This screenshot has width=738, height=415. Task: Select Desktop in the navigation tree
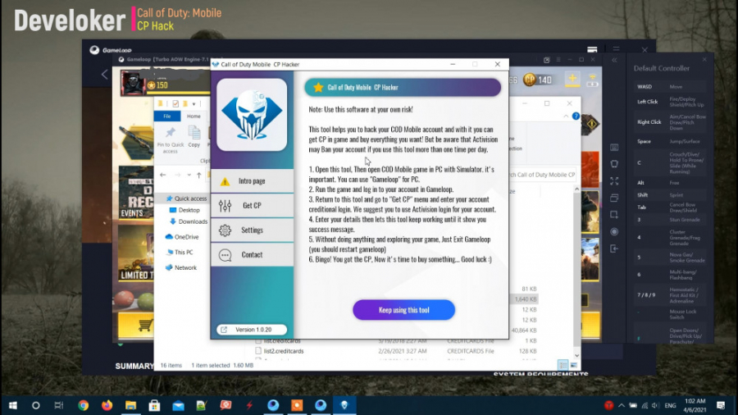coord(189,210)
